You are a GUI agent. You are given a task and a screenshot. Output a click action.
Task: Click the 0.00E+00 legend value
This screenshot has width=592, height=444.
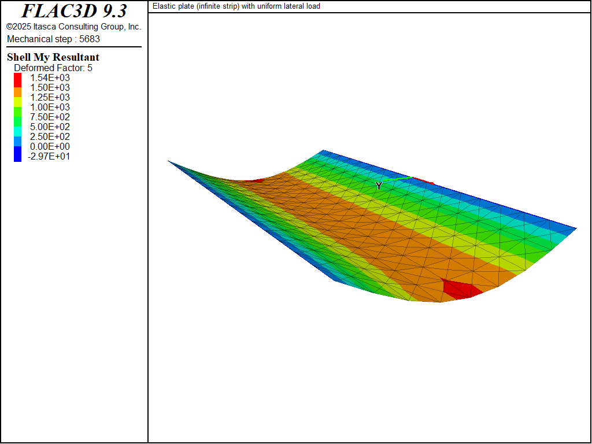[x=50, y=147]
